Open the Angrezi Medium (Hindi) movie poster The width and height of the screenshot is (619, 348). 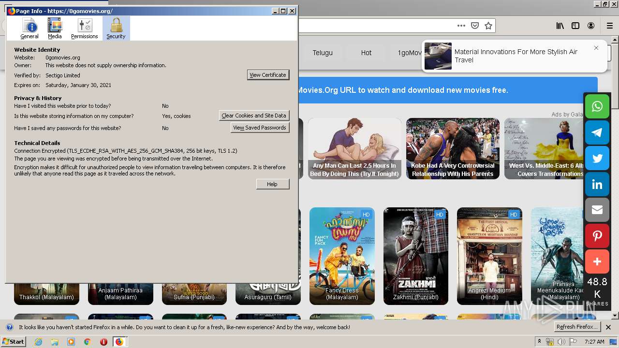click(x=489, y=256)
